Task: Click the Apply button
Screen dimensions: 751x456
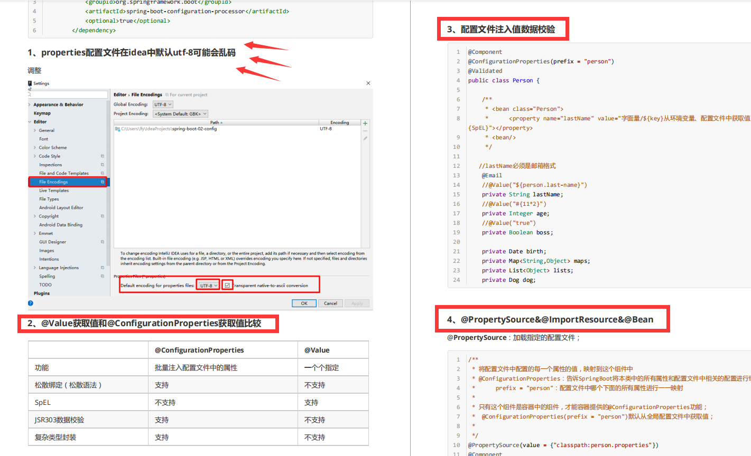Action: pos(357,303)
